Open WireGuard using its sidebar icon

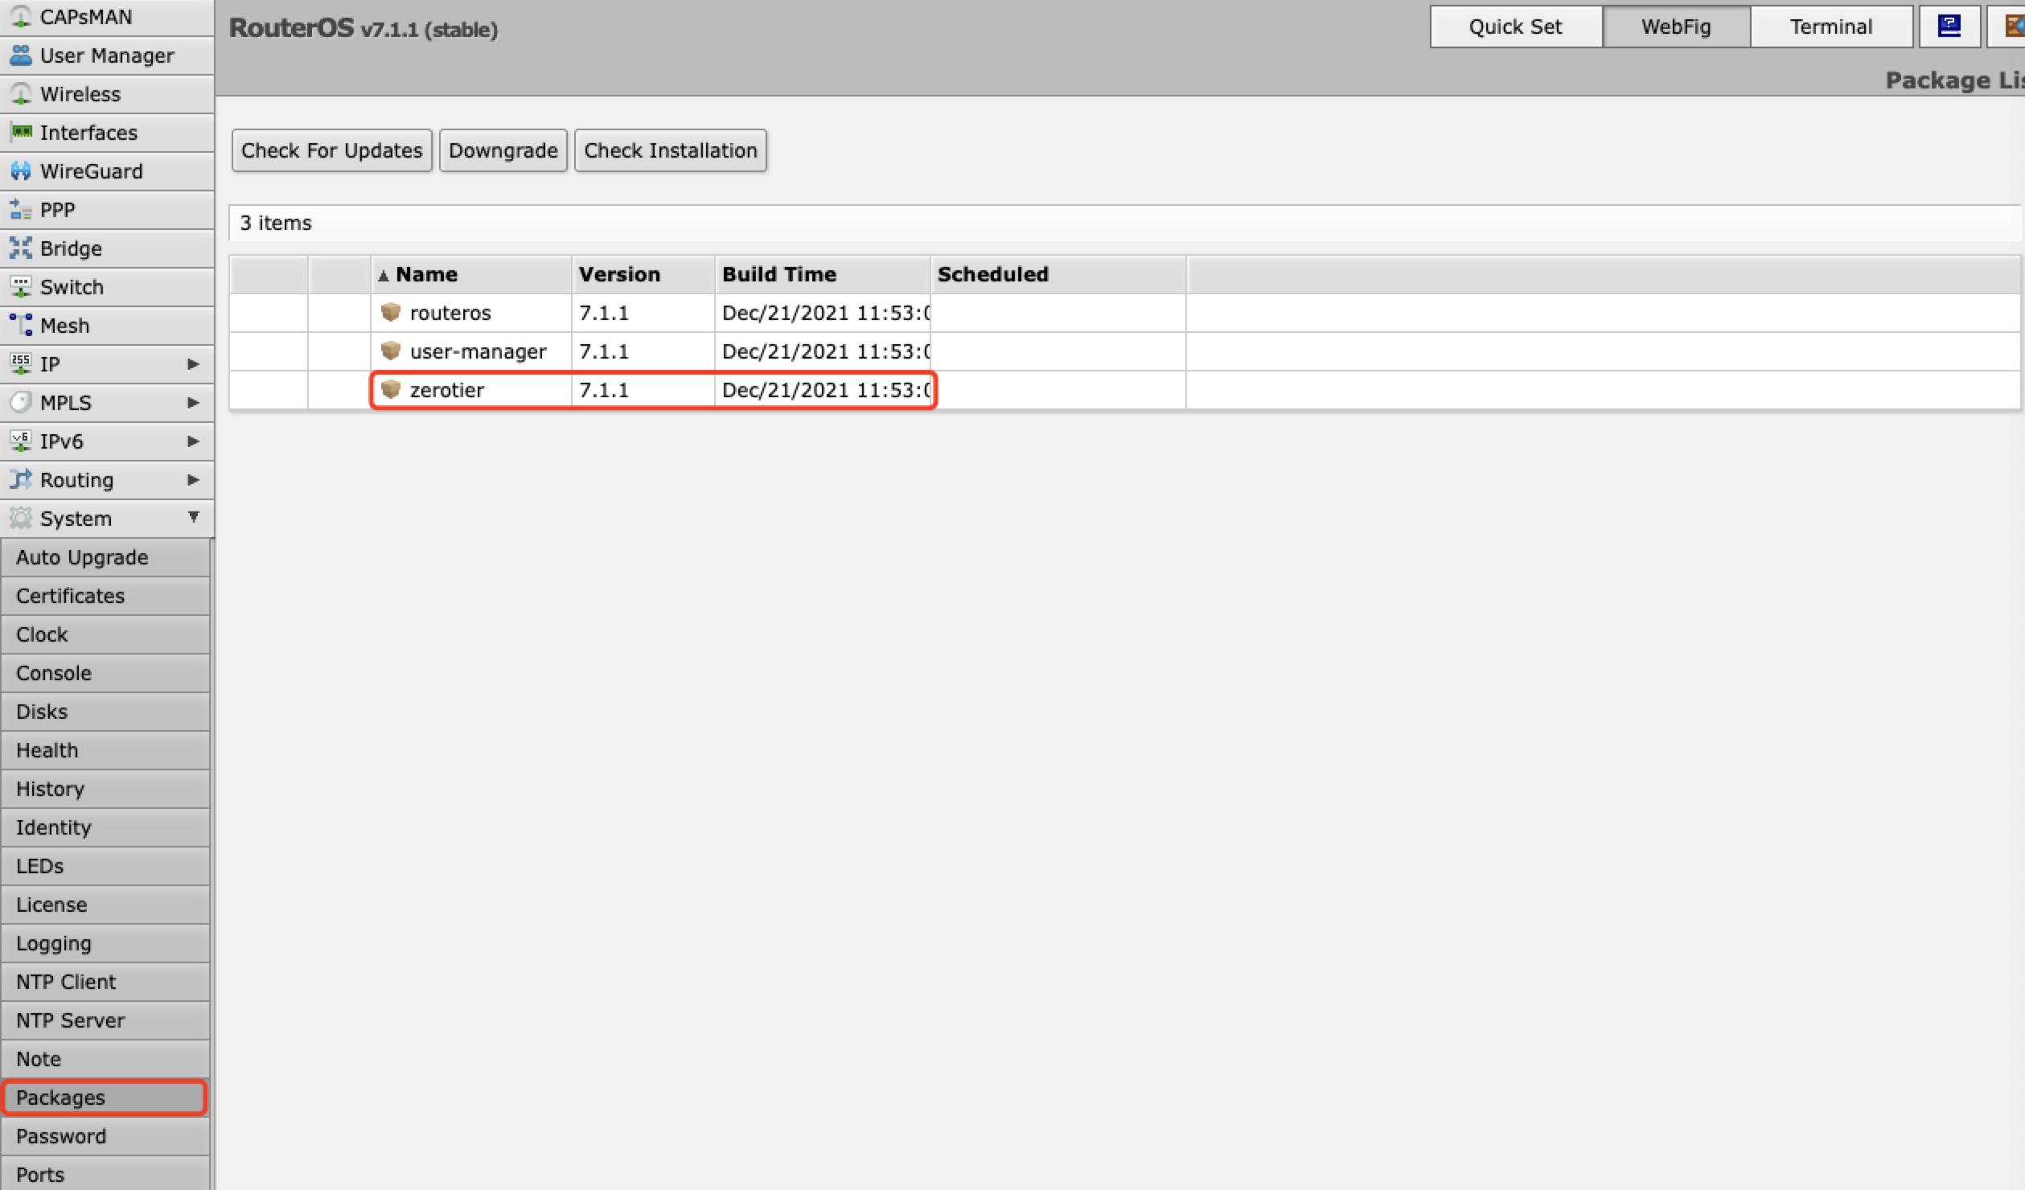[22, 170]
